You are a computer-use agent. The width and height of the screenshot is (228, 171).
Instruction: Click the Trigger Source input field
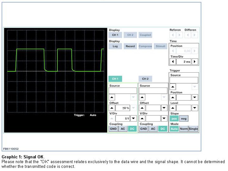pos(184,80)
